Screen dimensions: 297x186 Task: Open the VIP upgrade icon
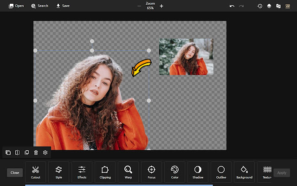click(x=288, y=6)
